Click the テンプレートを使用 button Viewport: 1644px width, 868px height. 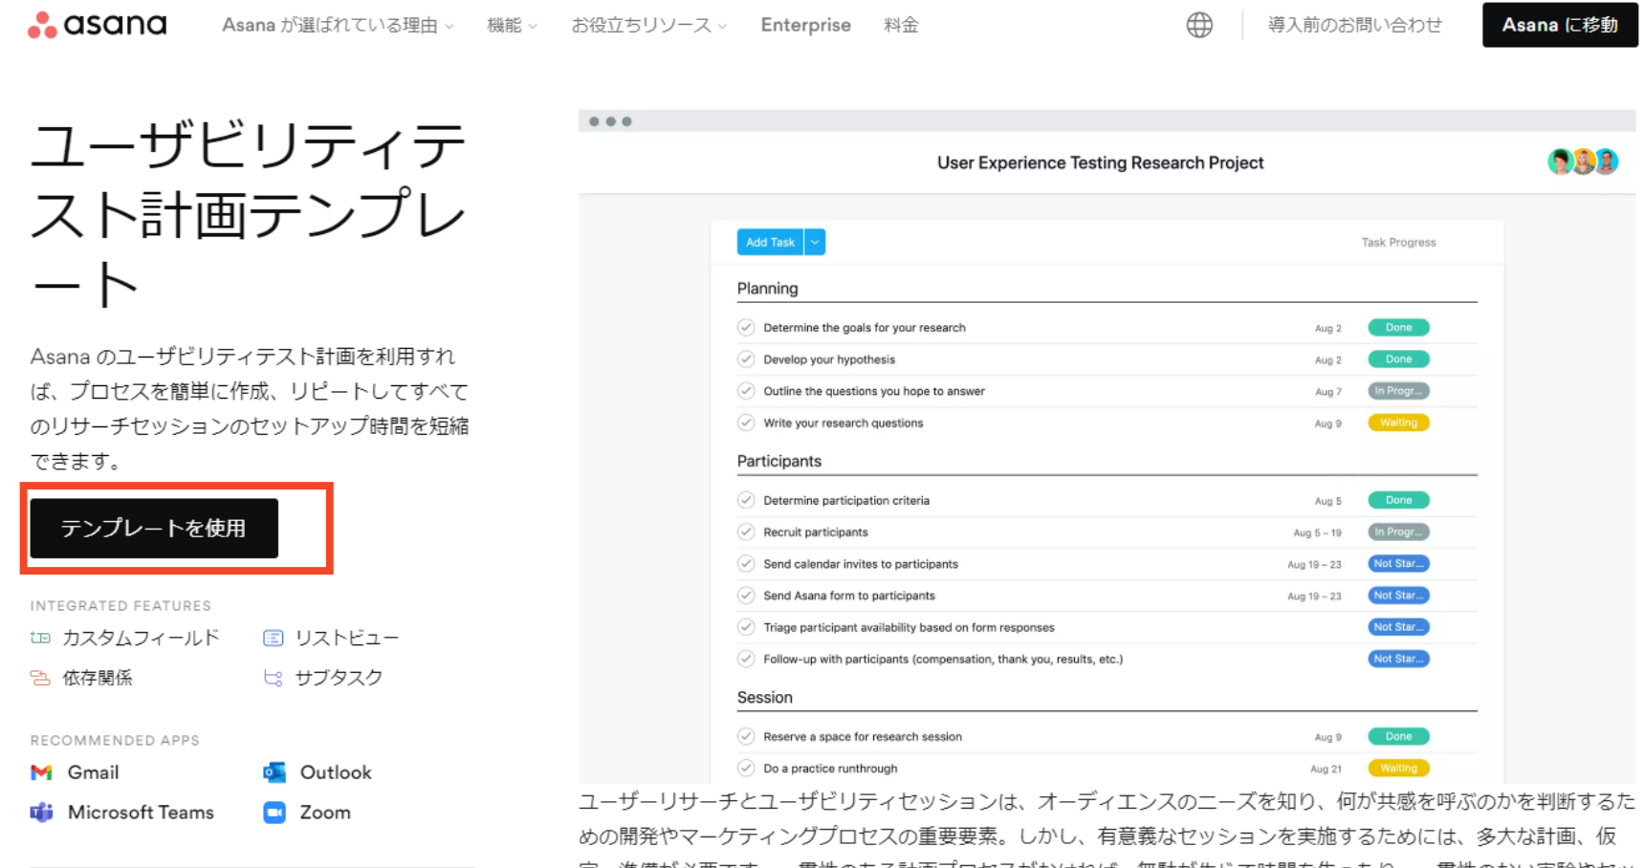154,528
